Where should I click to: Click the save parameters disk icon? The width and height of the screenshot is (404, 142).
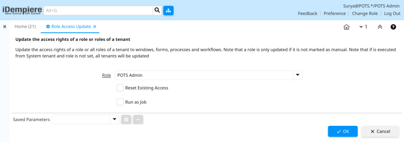click(126, 120)
